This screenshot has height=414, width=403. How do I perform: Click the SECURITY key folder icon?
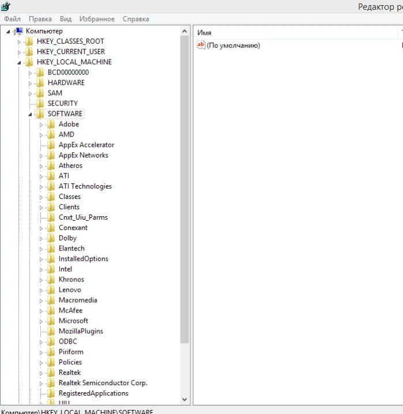tap(40, 104)
